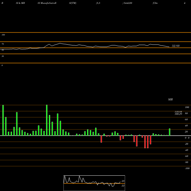Click the final green MR bar before axis labels
The width and height of the screenshot is (191, 191).
170,132
